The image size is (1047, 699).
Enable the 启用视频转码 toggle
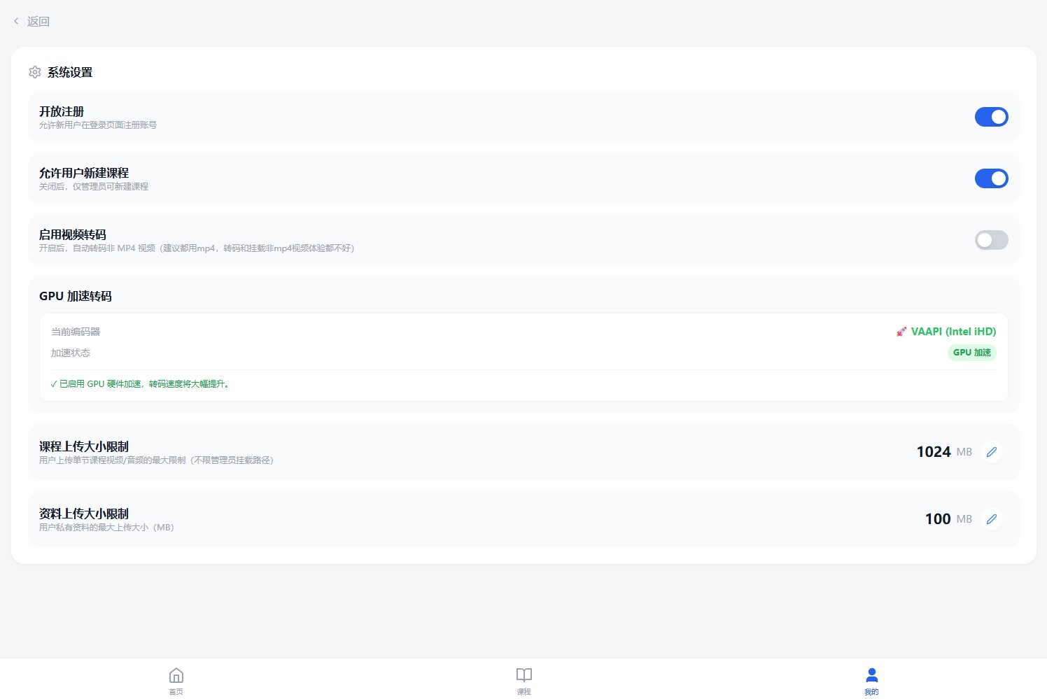[991, 240]
